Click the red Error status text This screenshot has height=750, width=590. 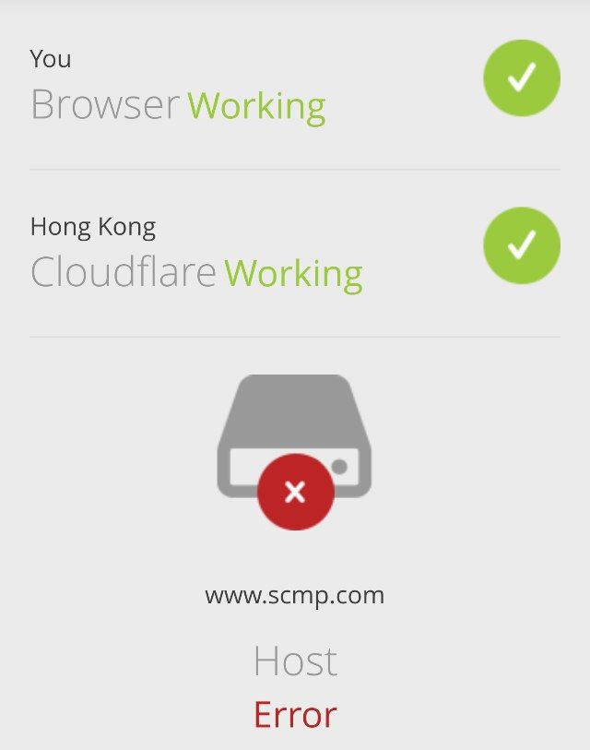click(x=295, y=715)
